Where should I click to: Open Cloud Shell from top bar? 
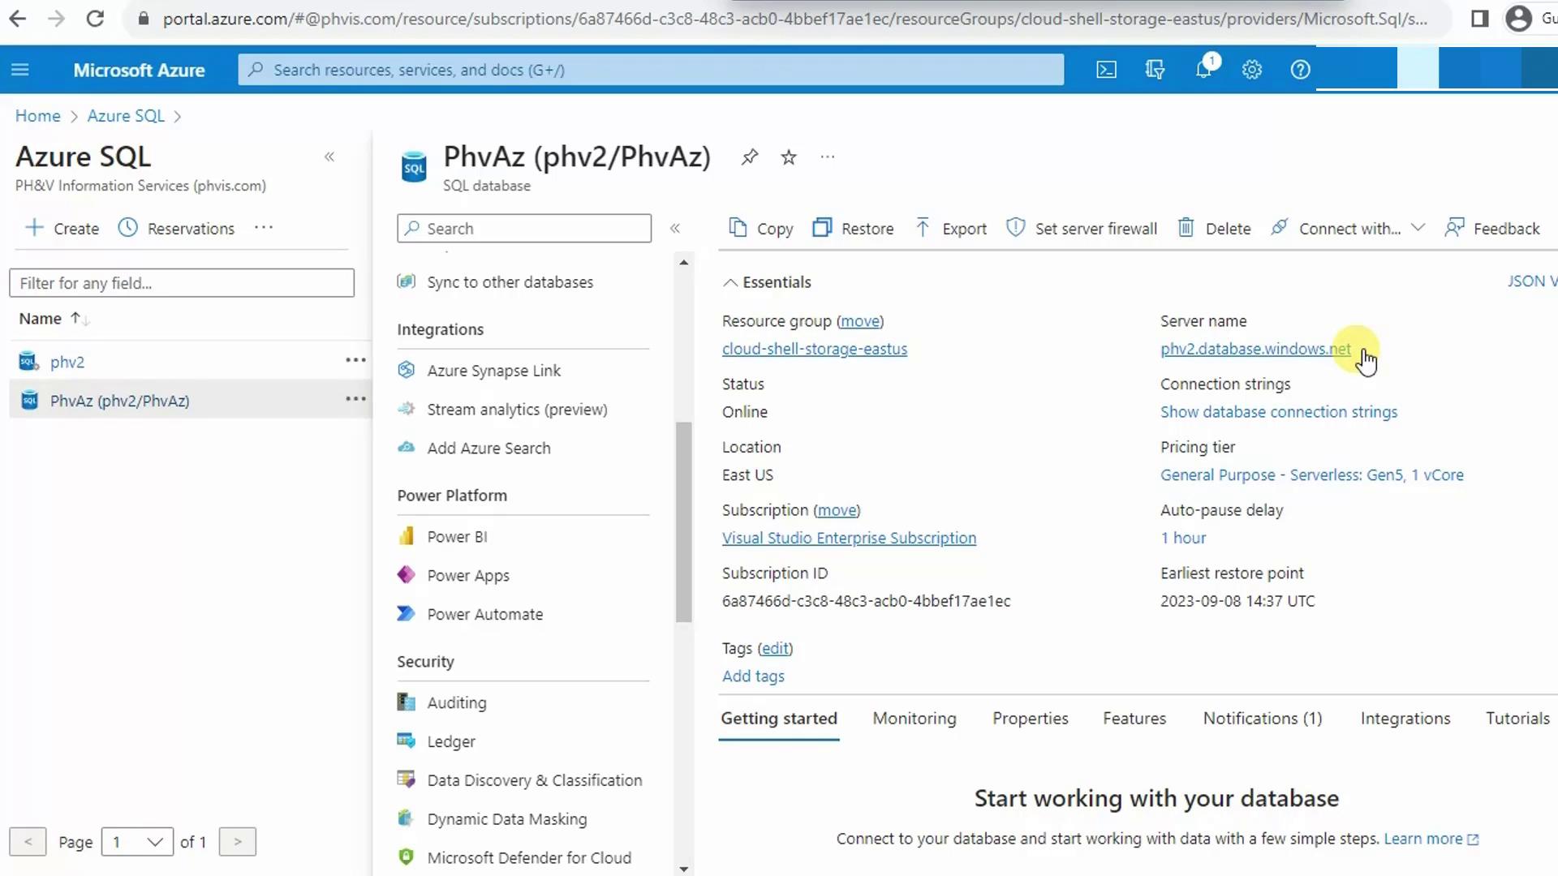click(1106, 70)
